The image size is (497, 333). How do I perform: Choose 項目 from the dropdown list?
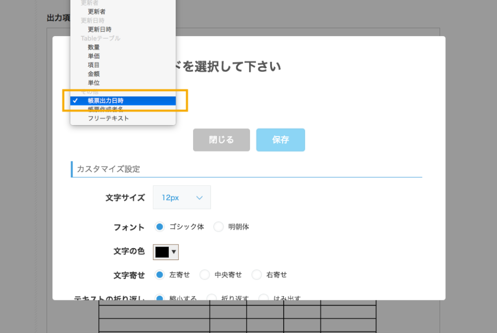94,65
